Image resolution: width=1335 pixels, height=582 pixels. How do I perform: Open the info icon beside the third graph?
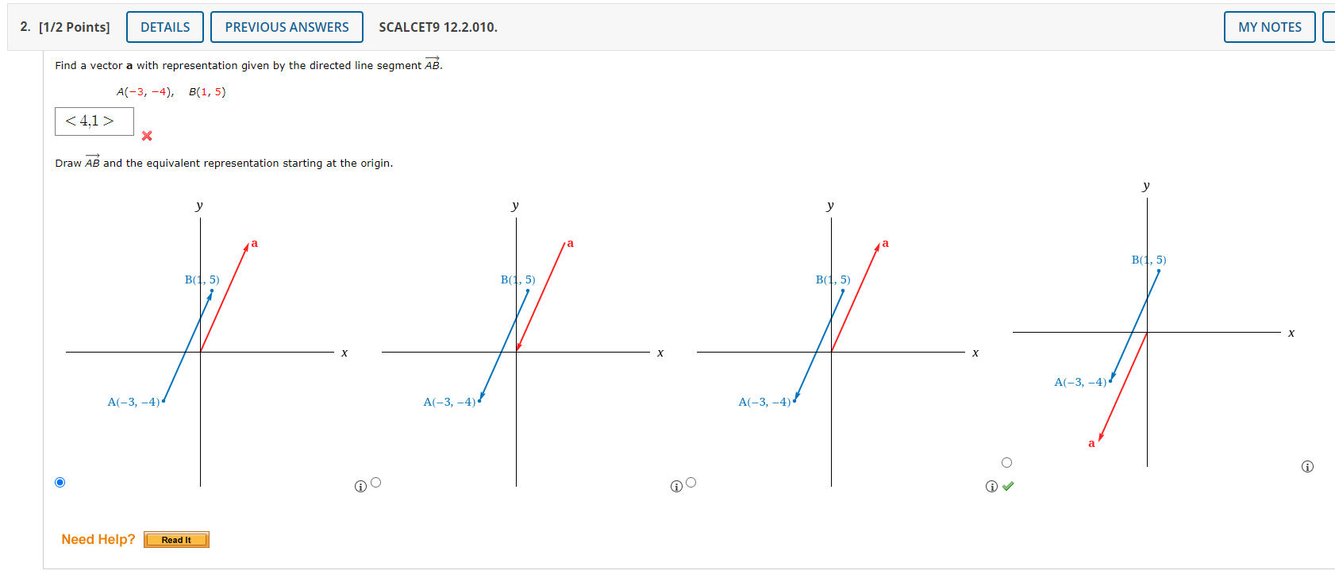point(991,486)
